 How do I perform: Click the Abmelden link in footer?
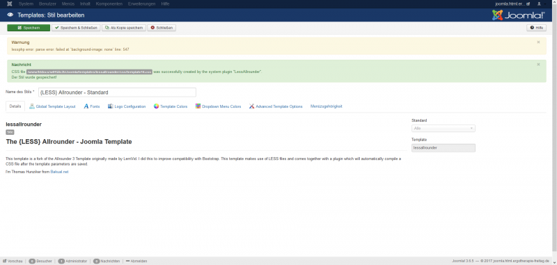coord(136,261)
